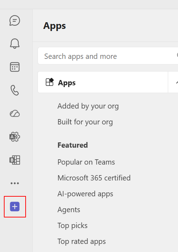Browse AI-powered apps category

pos(85,194)
